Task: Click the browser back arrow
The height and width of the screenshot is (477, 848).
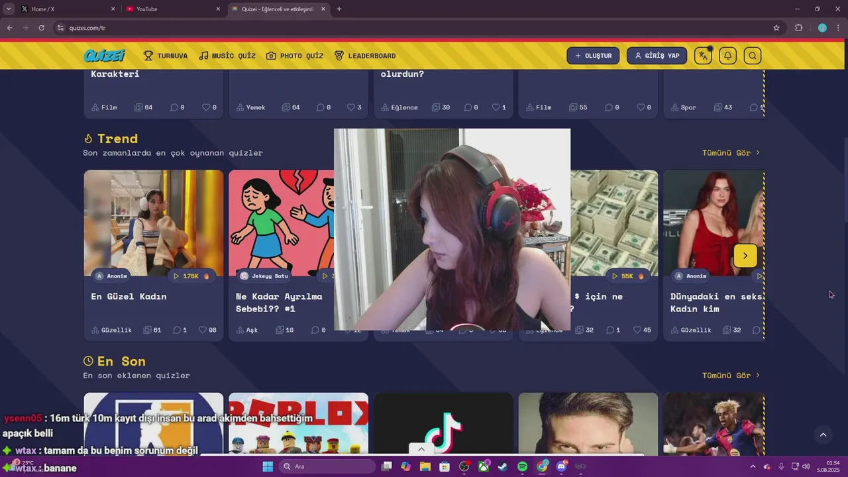Action: (9, 28)
